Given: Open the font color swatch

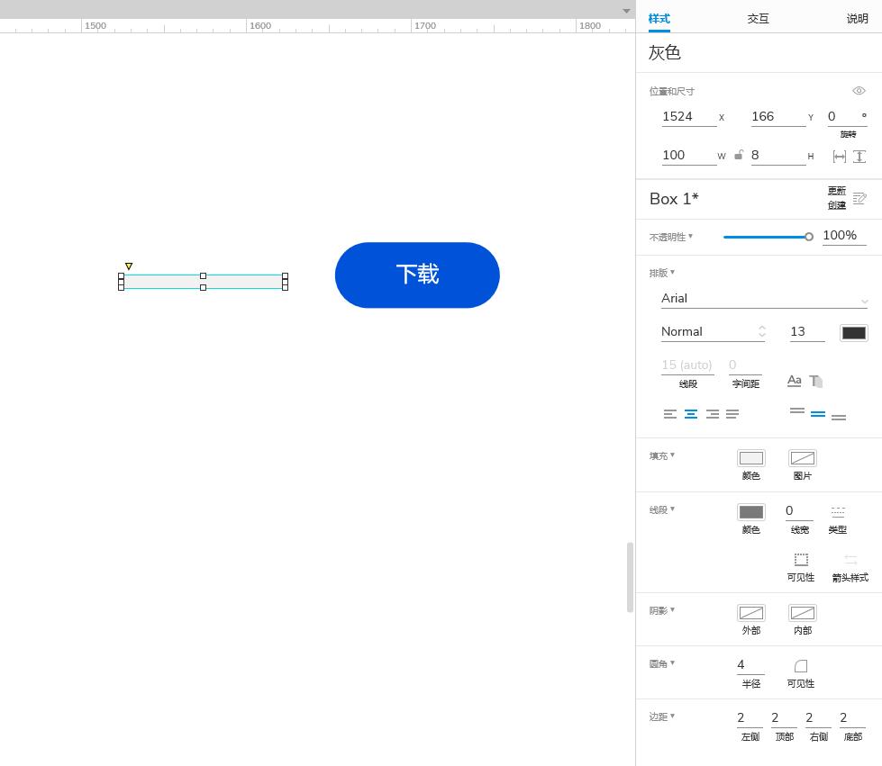Looking at the screenshot, I should pos(853,333).
